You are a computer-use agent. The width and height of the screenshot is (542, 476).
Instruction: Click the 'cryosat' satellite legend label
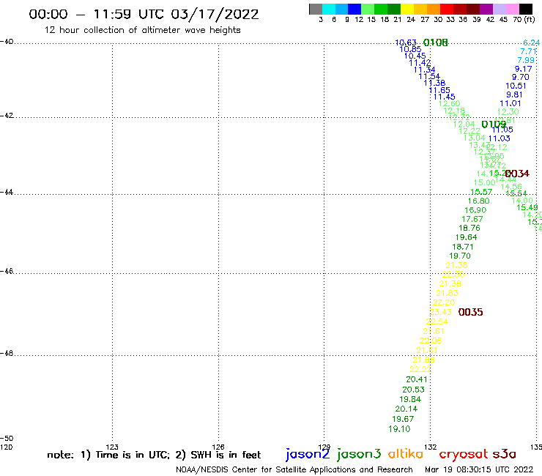pyautogui.click(x=464, y=454)
